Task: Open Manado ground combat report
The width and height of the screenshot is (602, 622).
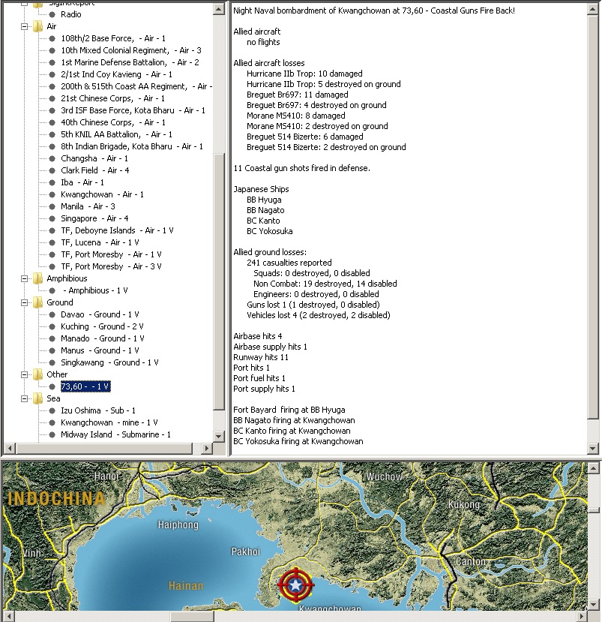Action: [102, 338]
